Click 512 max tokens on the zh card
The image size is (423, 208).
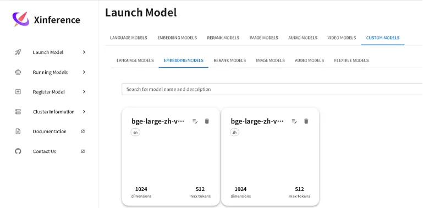[x=299, y=192]
